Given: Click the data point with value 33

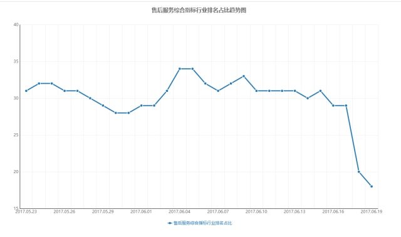Looking at the screenshot, I should [244, 76].
